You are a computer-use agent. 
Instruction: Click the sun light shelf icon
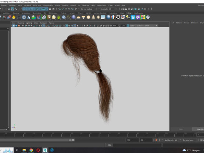point(98,17)
